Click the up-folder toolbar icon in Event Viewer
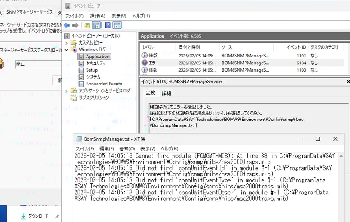This screenshot has width=350, height=222. (87, 25)
